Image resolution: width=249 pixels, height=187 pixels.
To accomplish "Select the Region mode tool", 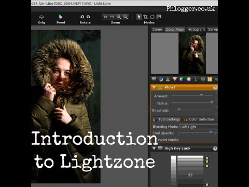I will [159, 17].
